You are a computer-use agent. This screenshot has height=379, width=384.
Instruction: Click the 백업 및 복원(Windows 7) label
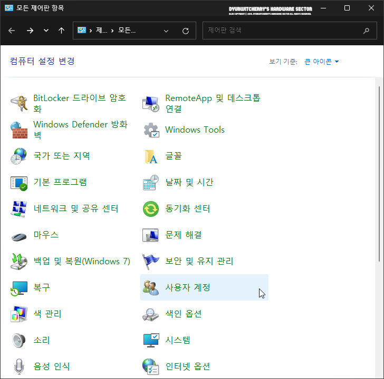coord(82,261)
